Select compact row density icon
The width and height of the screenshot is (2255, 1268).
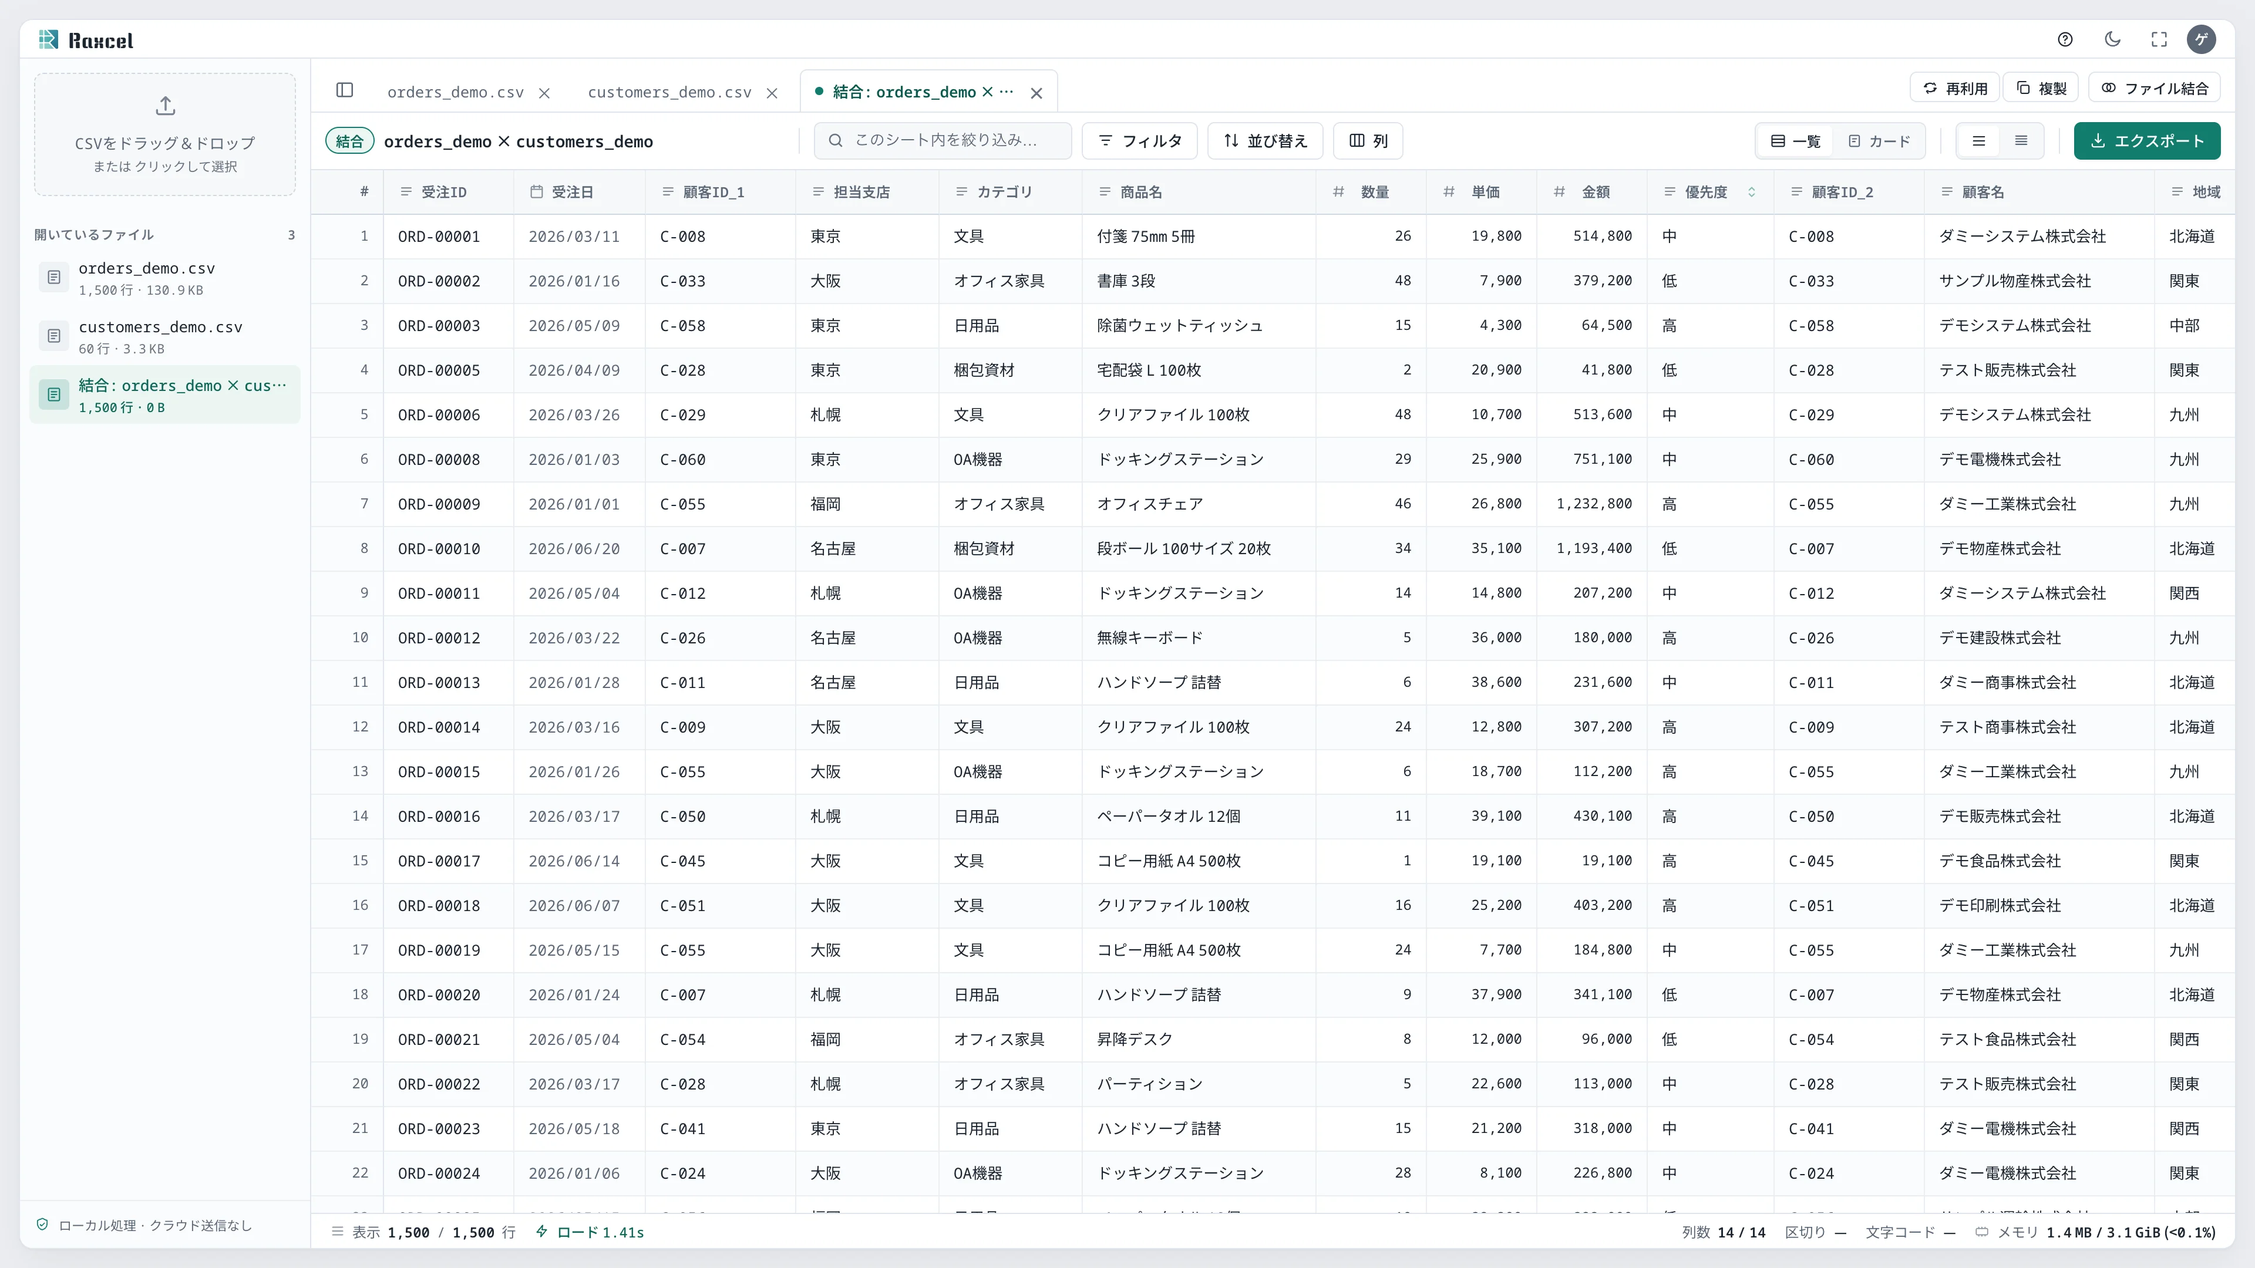(x=2021, y=141)
